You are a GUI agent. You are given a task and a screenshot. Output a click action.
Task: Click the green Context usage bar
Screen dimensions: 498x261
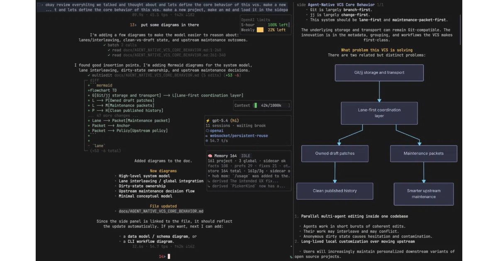pyautogui.click(x=255, y=106)
